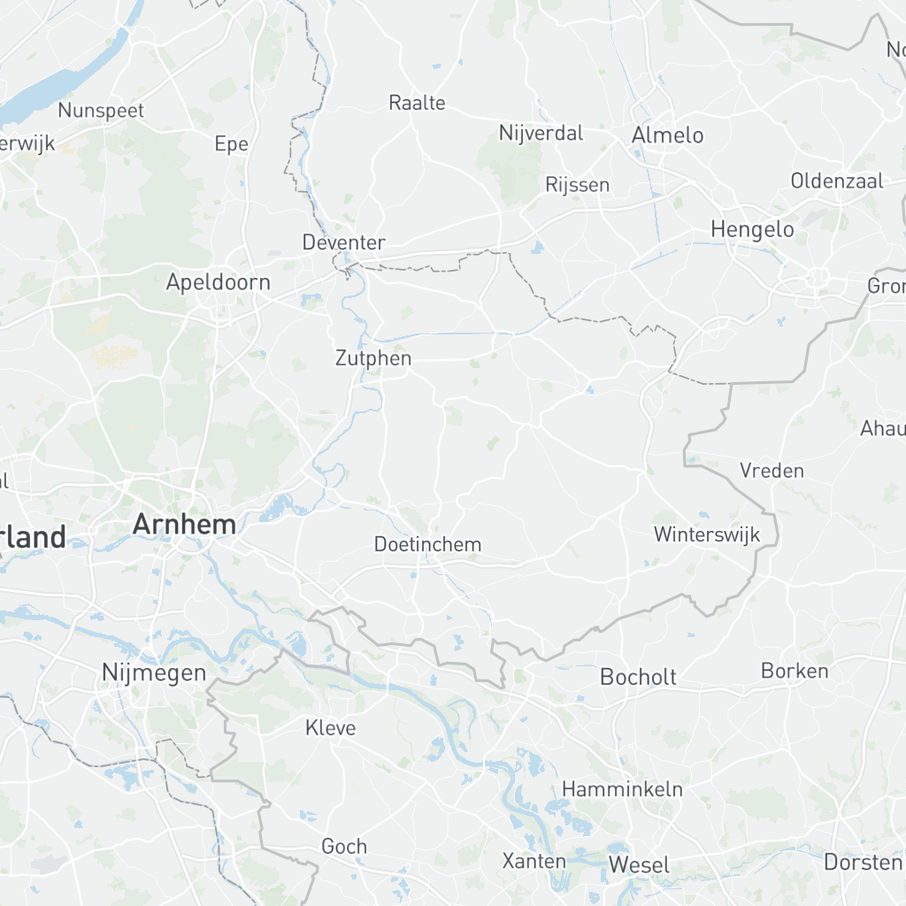906x906 pixels.
Task: Click the Hengelo city label
Action: tap(752, 230)
